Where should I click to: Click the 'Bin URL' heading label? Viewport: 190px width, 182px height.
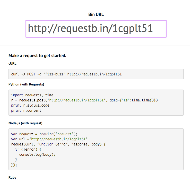96,14
